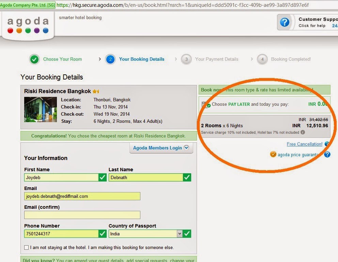Click help icon next to price guarantee
The height and width of the screenshot is (262, 338).
tap(327, 154)
